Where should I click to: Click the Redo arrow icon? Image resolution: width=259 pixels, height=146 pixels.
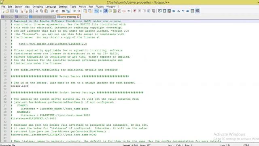57,11
